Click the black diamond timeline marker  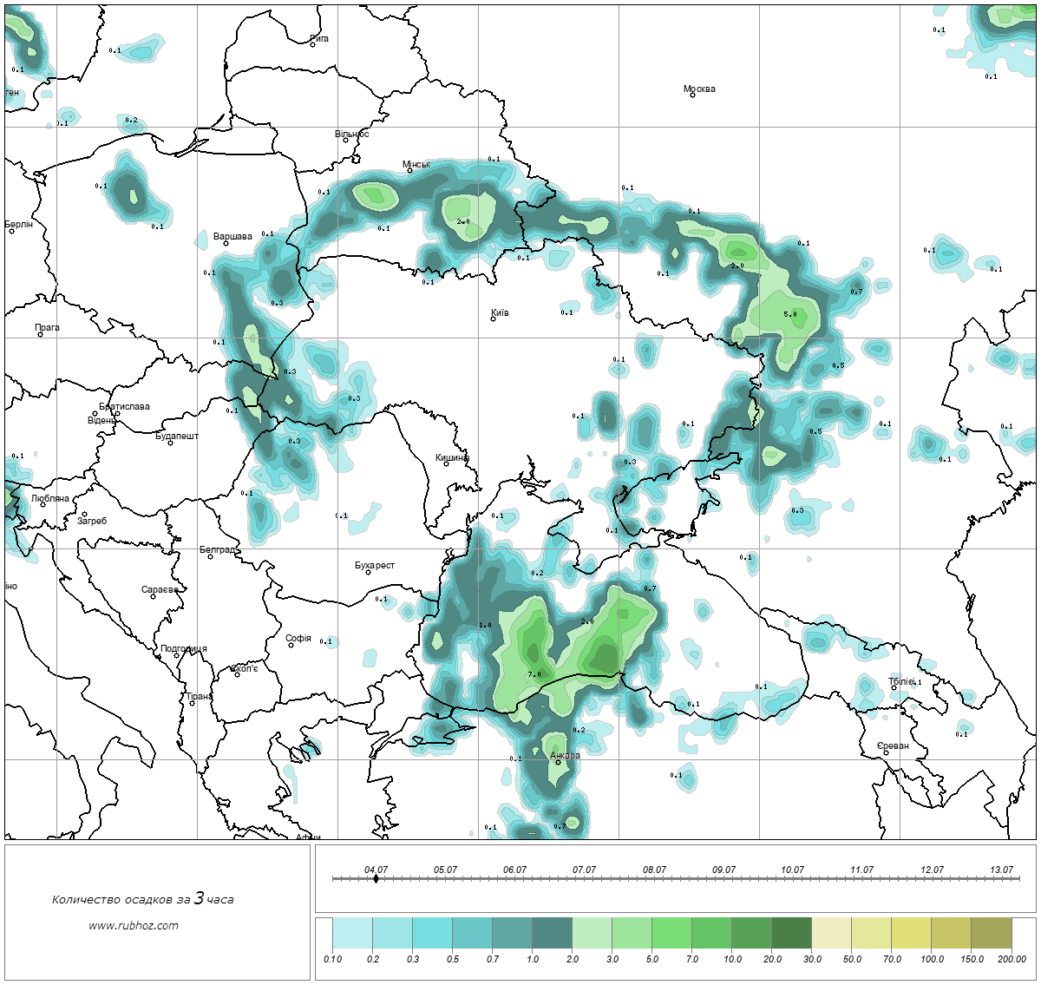click(376, 878)
